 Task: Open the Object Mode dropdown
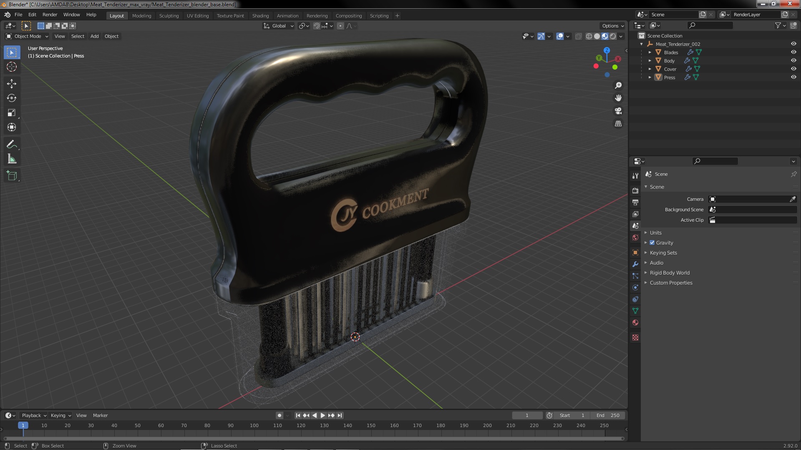coord(27,36)
